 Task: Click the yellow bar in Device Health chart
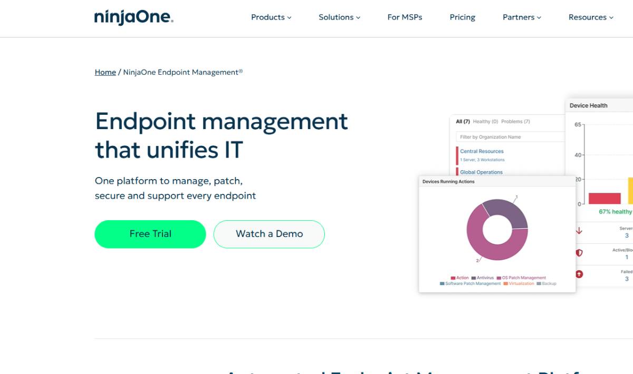coord(630,191)
